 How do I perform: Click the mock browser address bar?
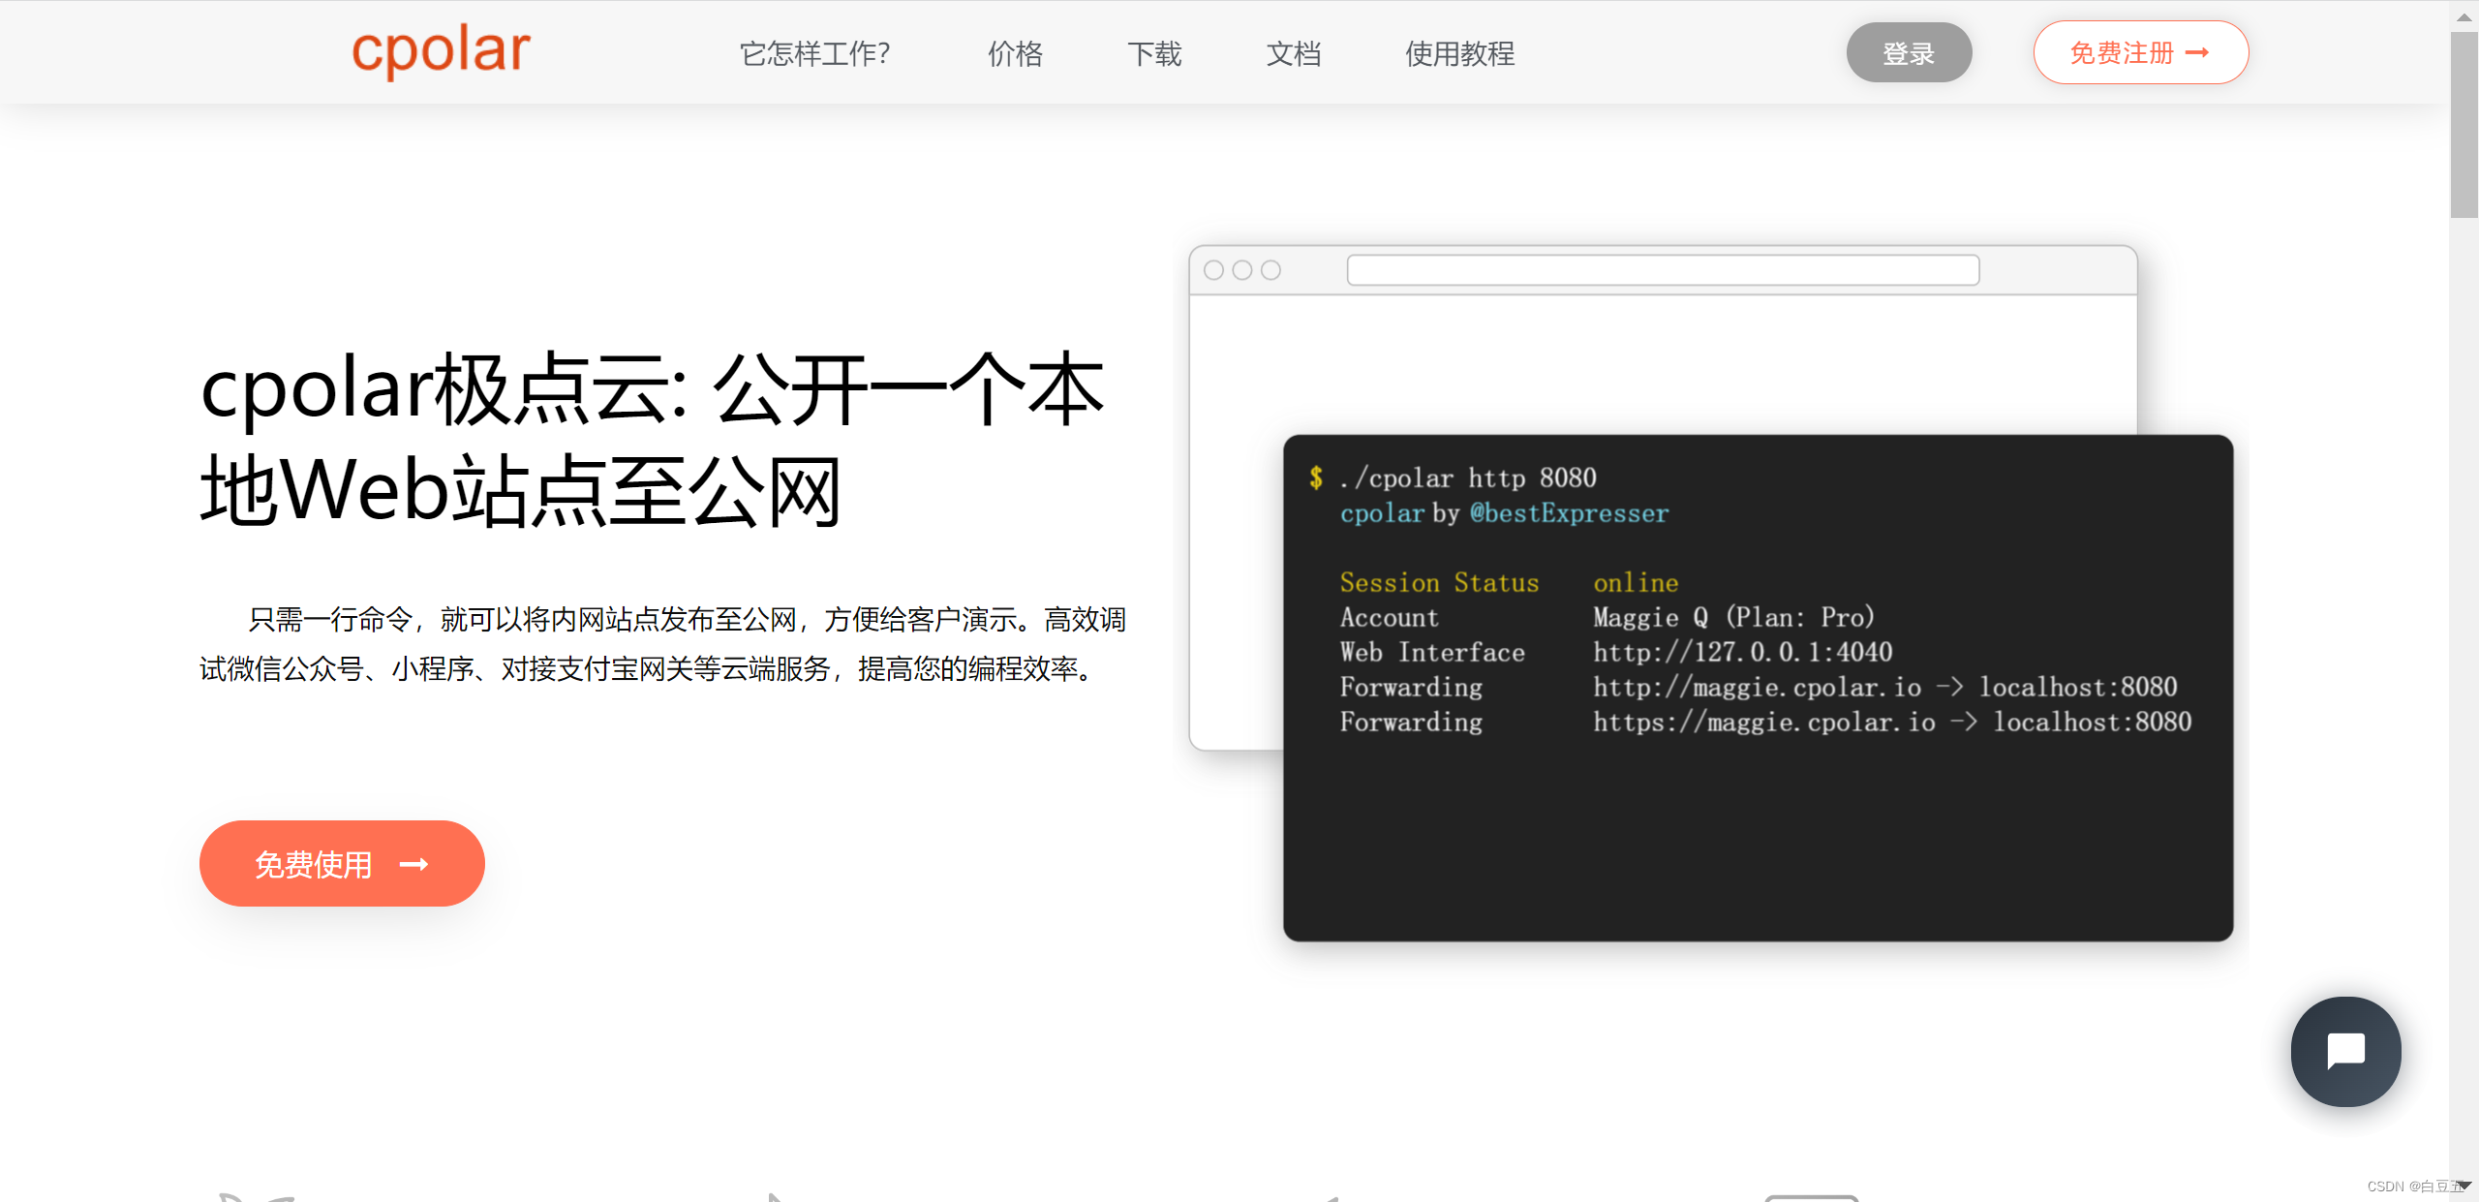coord(1663,270)
